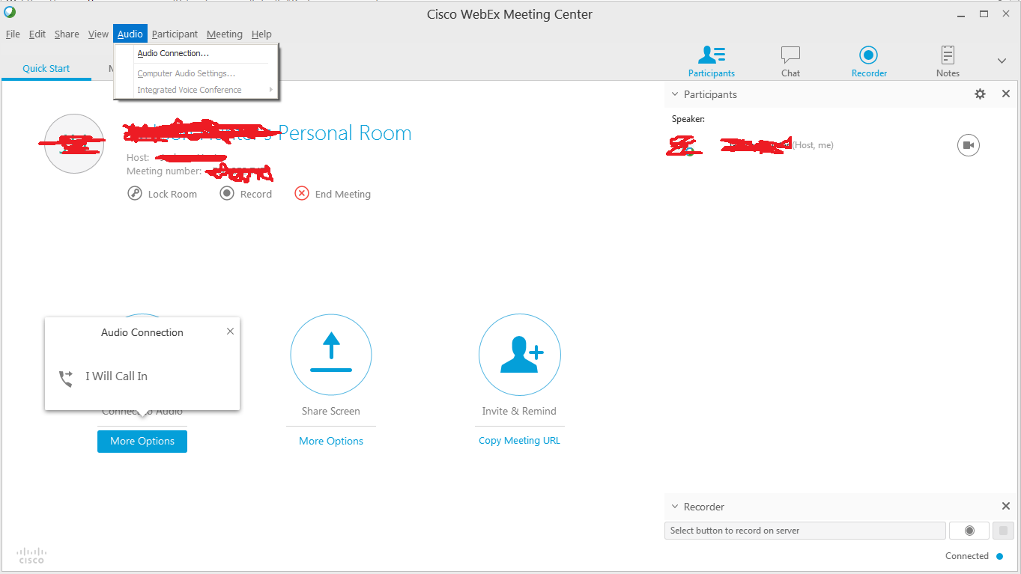The height and width of the screenshot is (574, 1021).
Task: Collapse the Participants panel header
Action: coord(675,94)
